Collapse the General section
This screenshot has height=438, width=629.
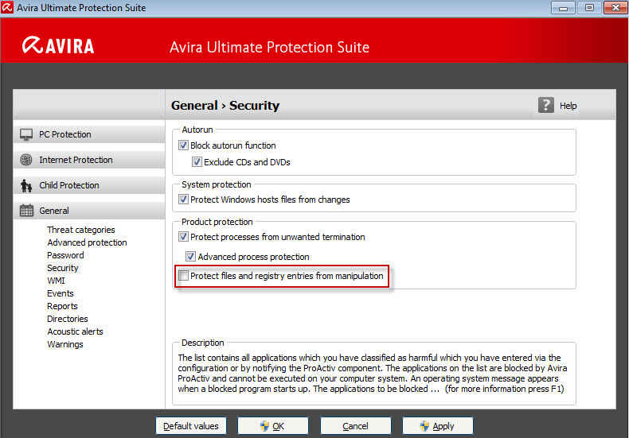89,211
